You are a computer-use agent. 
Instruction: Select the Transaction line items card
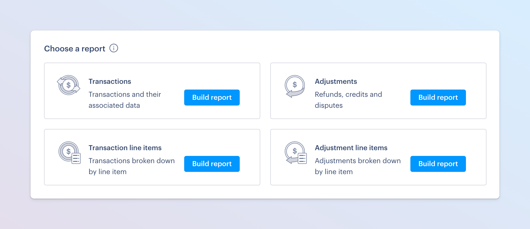(152, 157)
